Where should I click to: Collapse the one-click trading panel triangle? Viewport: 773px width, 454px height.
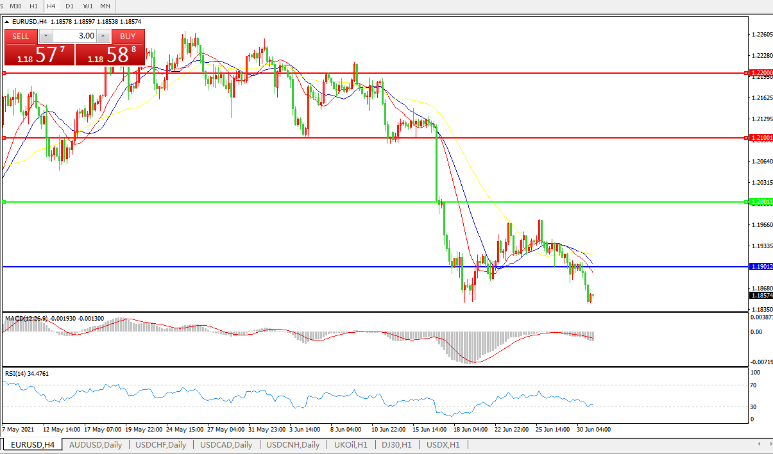7,22
